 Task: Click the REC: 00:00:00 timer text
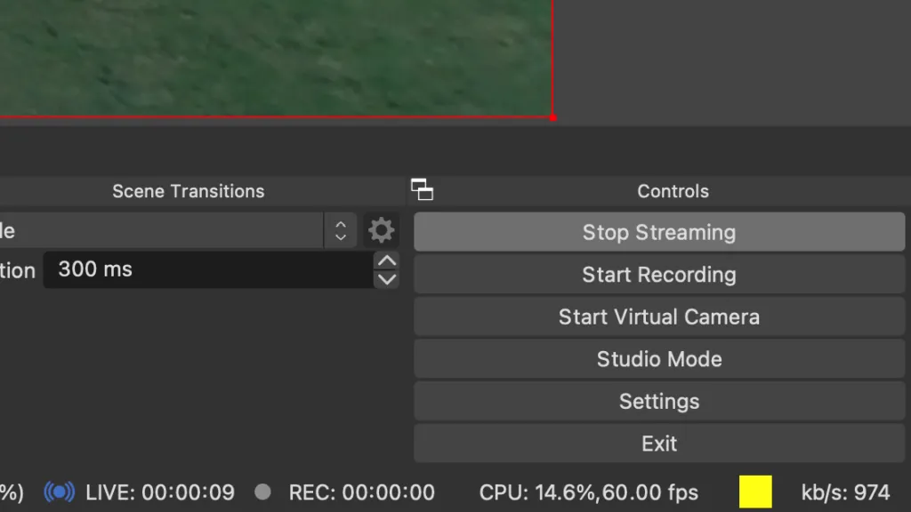click(361, 492)
